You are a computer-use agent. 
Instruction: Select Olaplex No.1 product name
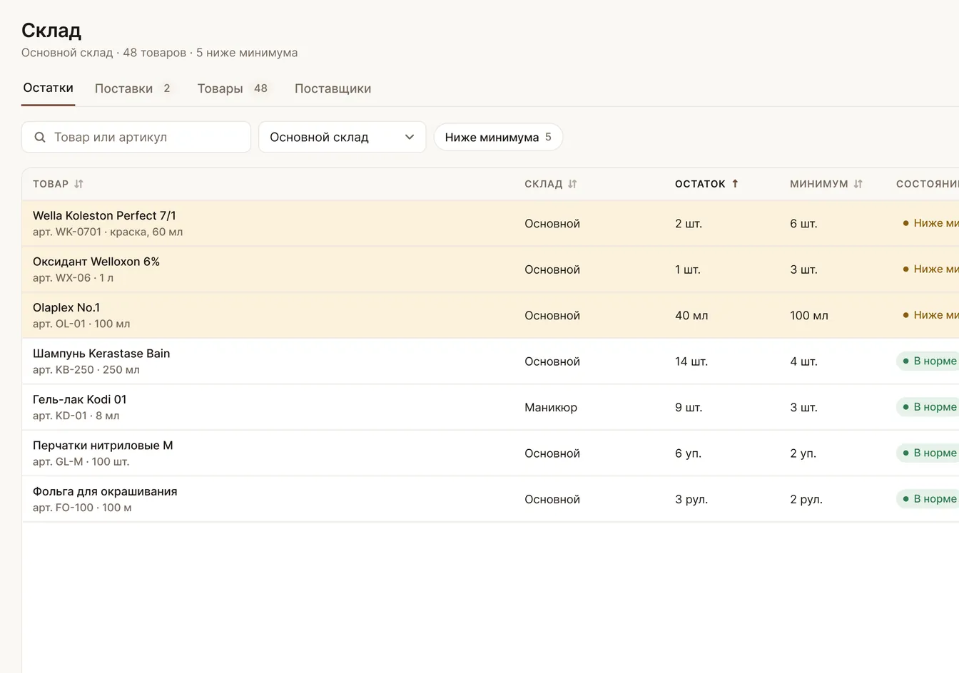(x=66, y=307)
